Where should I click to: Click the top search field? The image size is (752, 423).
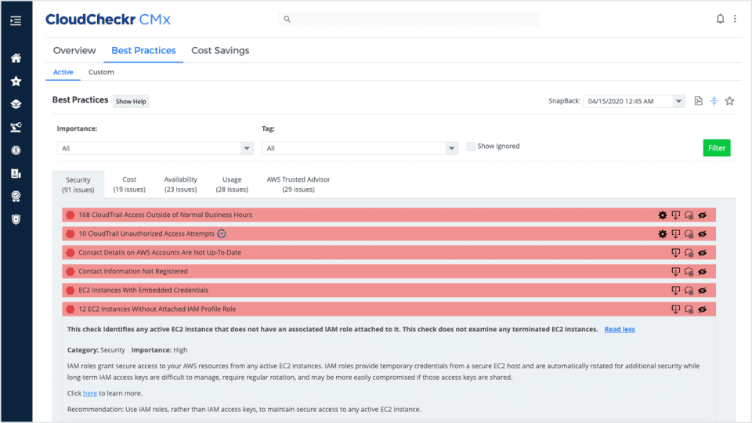tap(409, 19)
